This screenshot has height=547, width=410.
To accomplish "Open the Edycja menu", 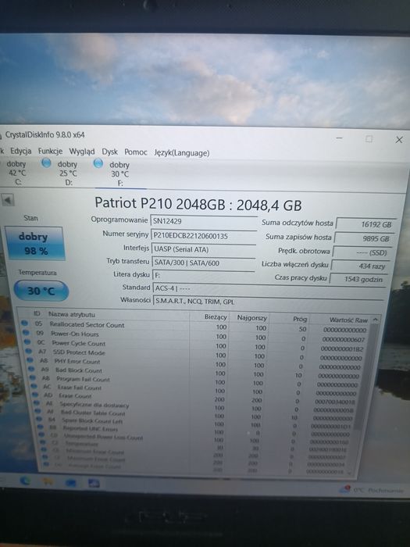I will pyautogui.click(x=21, y=151).
